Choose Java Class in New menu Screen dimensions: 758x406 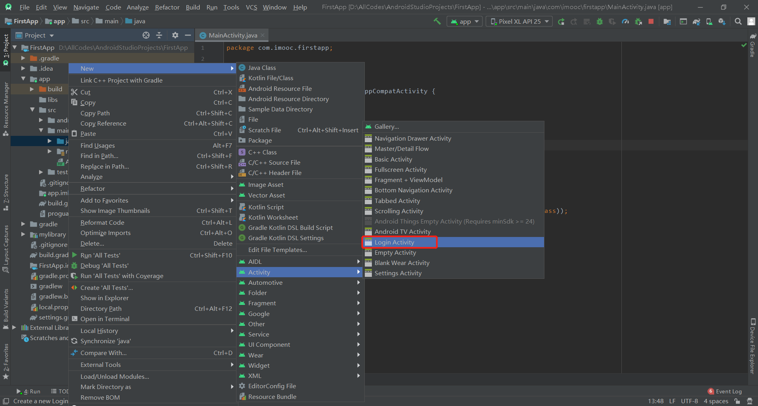click(x=300, y=68)
